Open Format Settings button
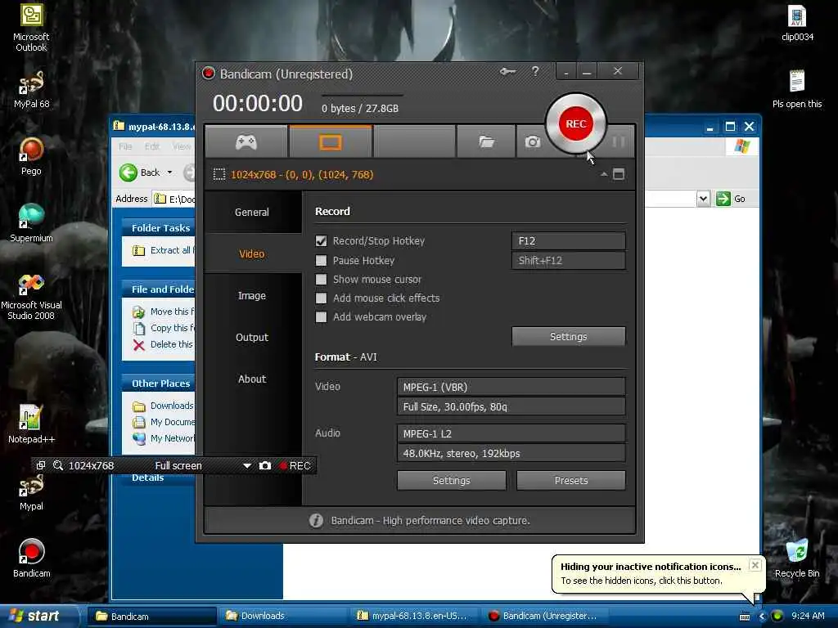Viewport: 838px width, 628px height. click(451, 481)
